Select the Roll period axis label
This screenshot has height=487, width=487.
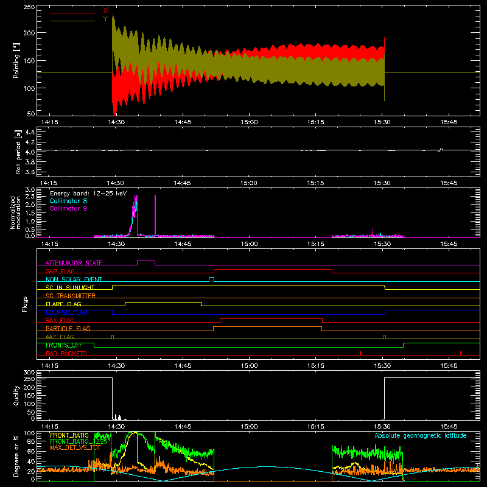tap(18, 152)
